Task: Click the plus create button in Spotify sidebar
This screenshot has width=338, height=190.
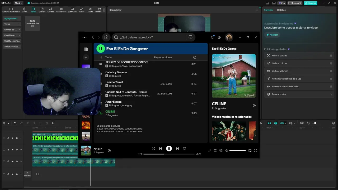Action: [86, 57]
